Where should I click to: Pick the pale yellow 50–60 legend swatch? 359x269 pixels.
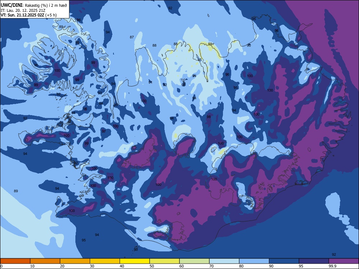(164, 261)
